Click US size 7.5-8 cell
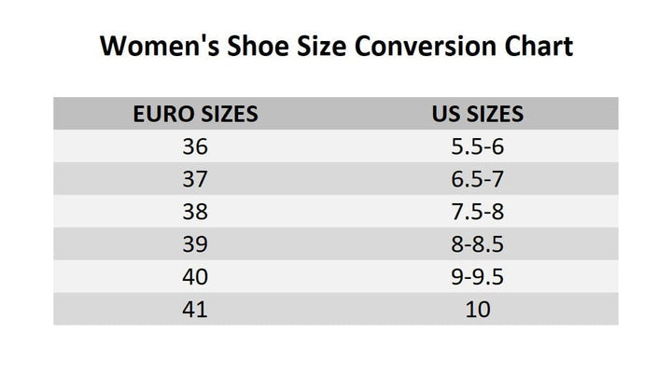The height and width of the screenshot is (389, 672). point(478,212)
